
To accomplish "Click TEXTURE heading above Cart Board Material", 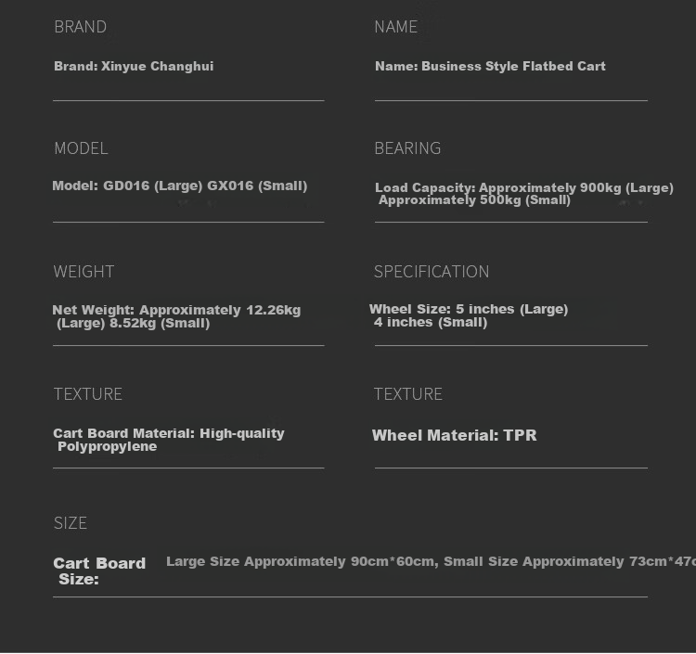I will coord(88,394).
